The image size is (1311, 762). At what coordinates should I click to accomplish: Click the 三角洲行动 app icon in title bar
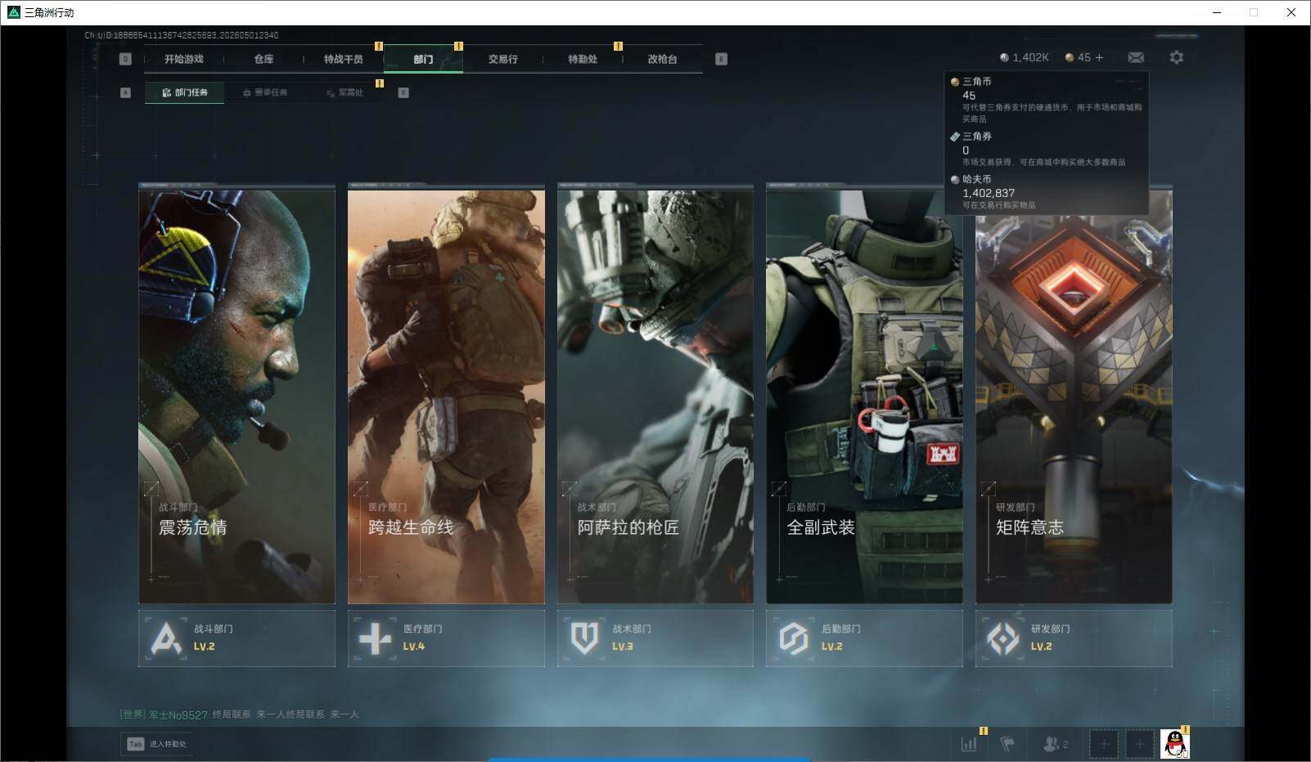point(13,12)
